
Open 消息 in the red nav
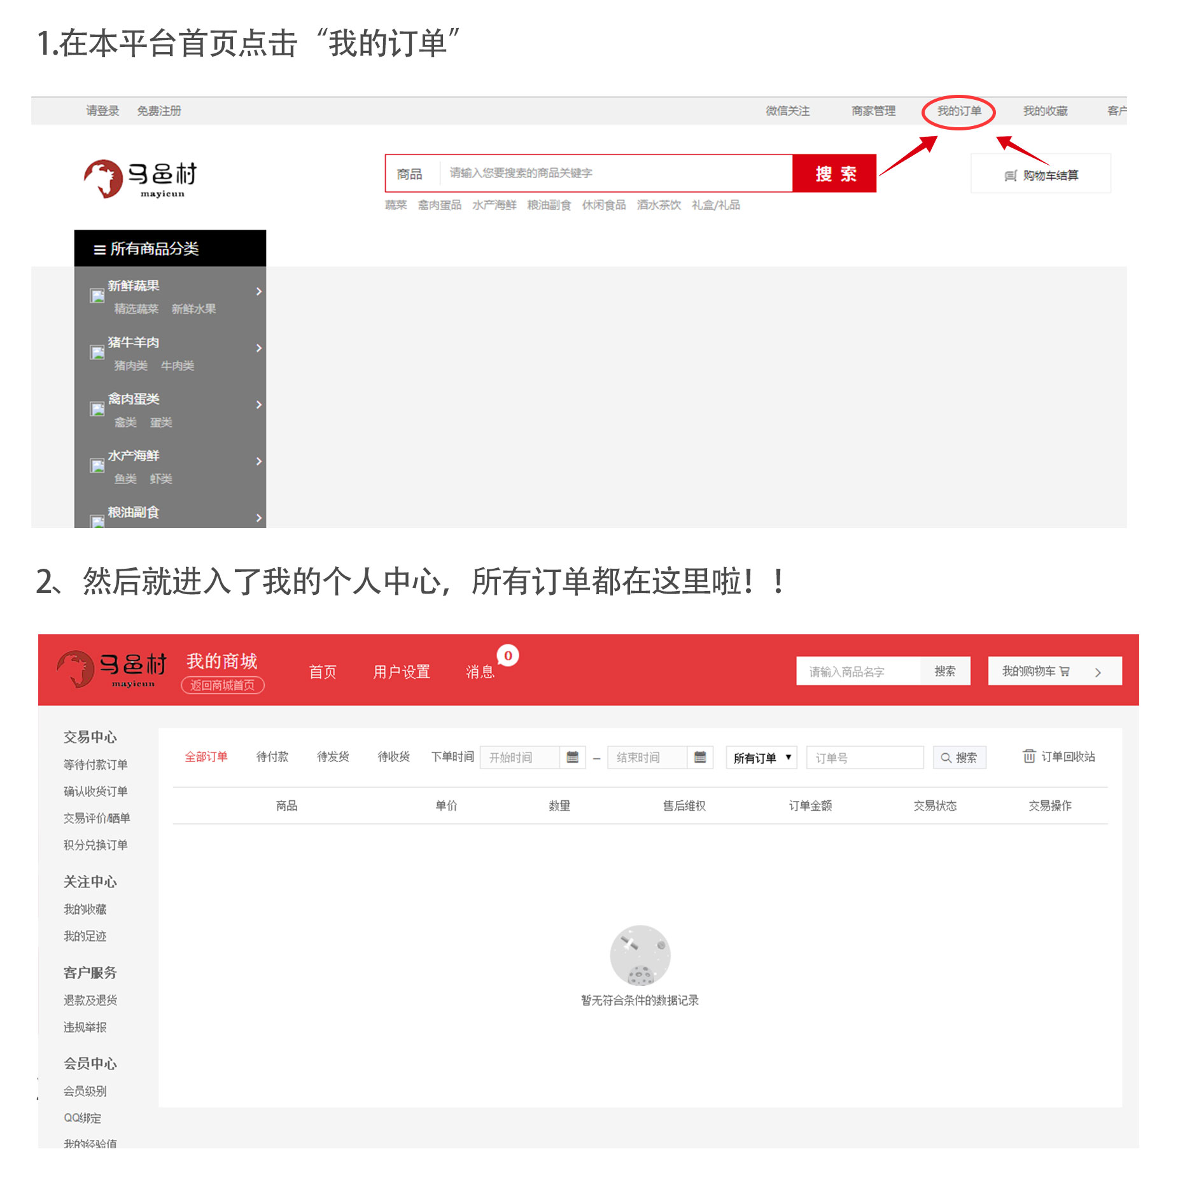pos(480,672)
